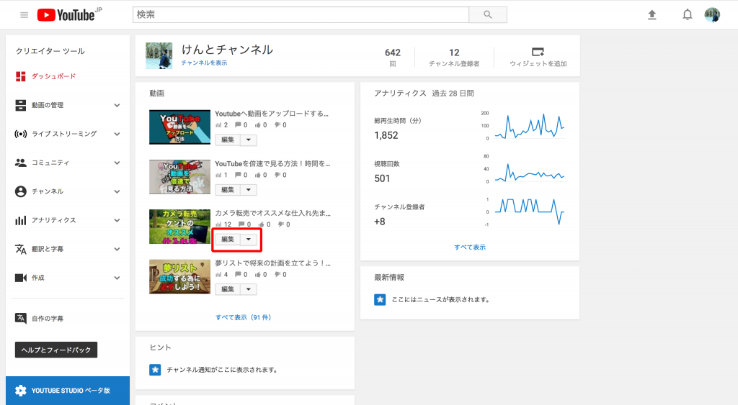Click inside the 検索 search field
The width and height of the screenshot is (738, 405).
point(301,14)
